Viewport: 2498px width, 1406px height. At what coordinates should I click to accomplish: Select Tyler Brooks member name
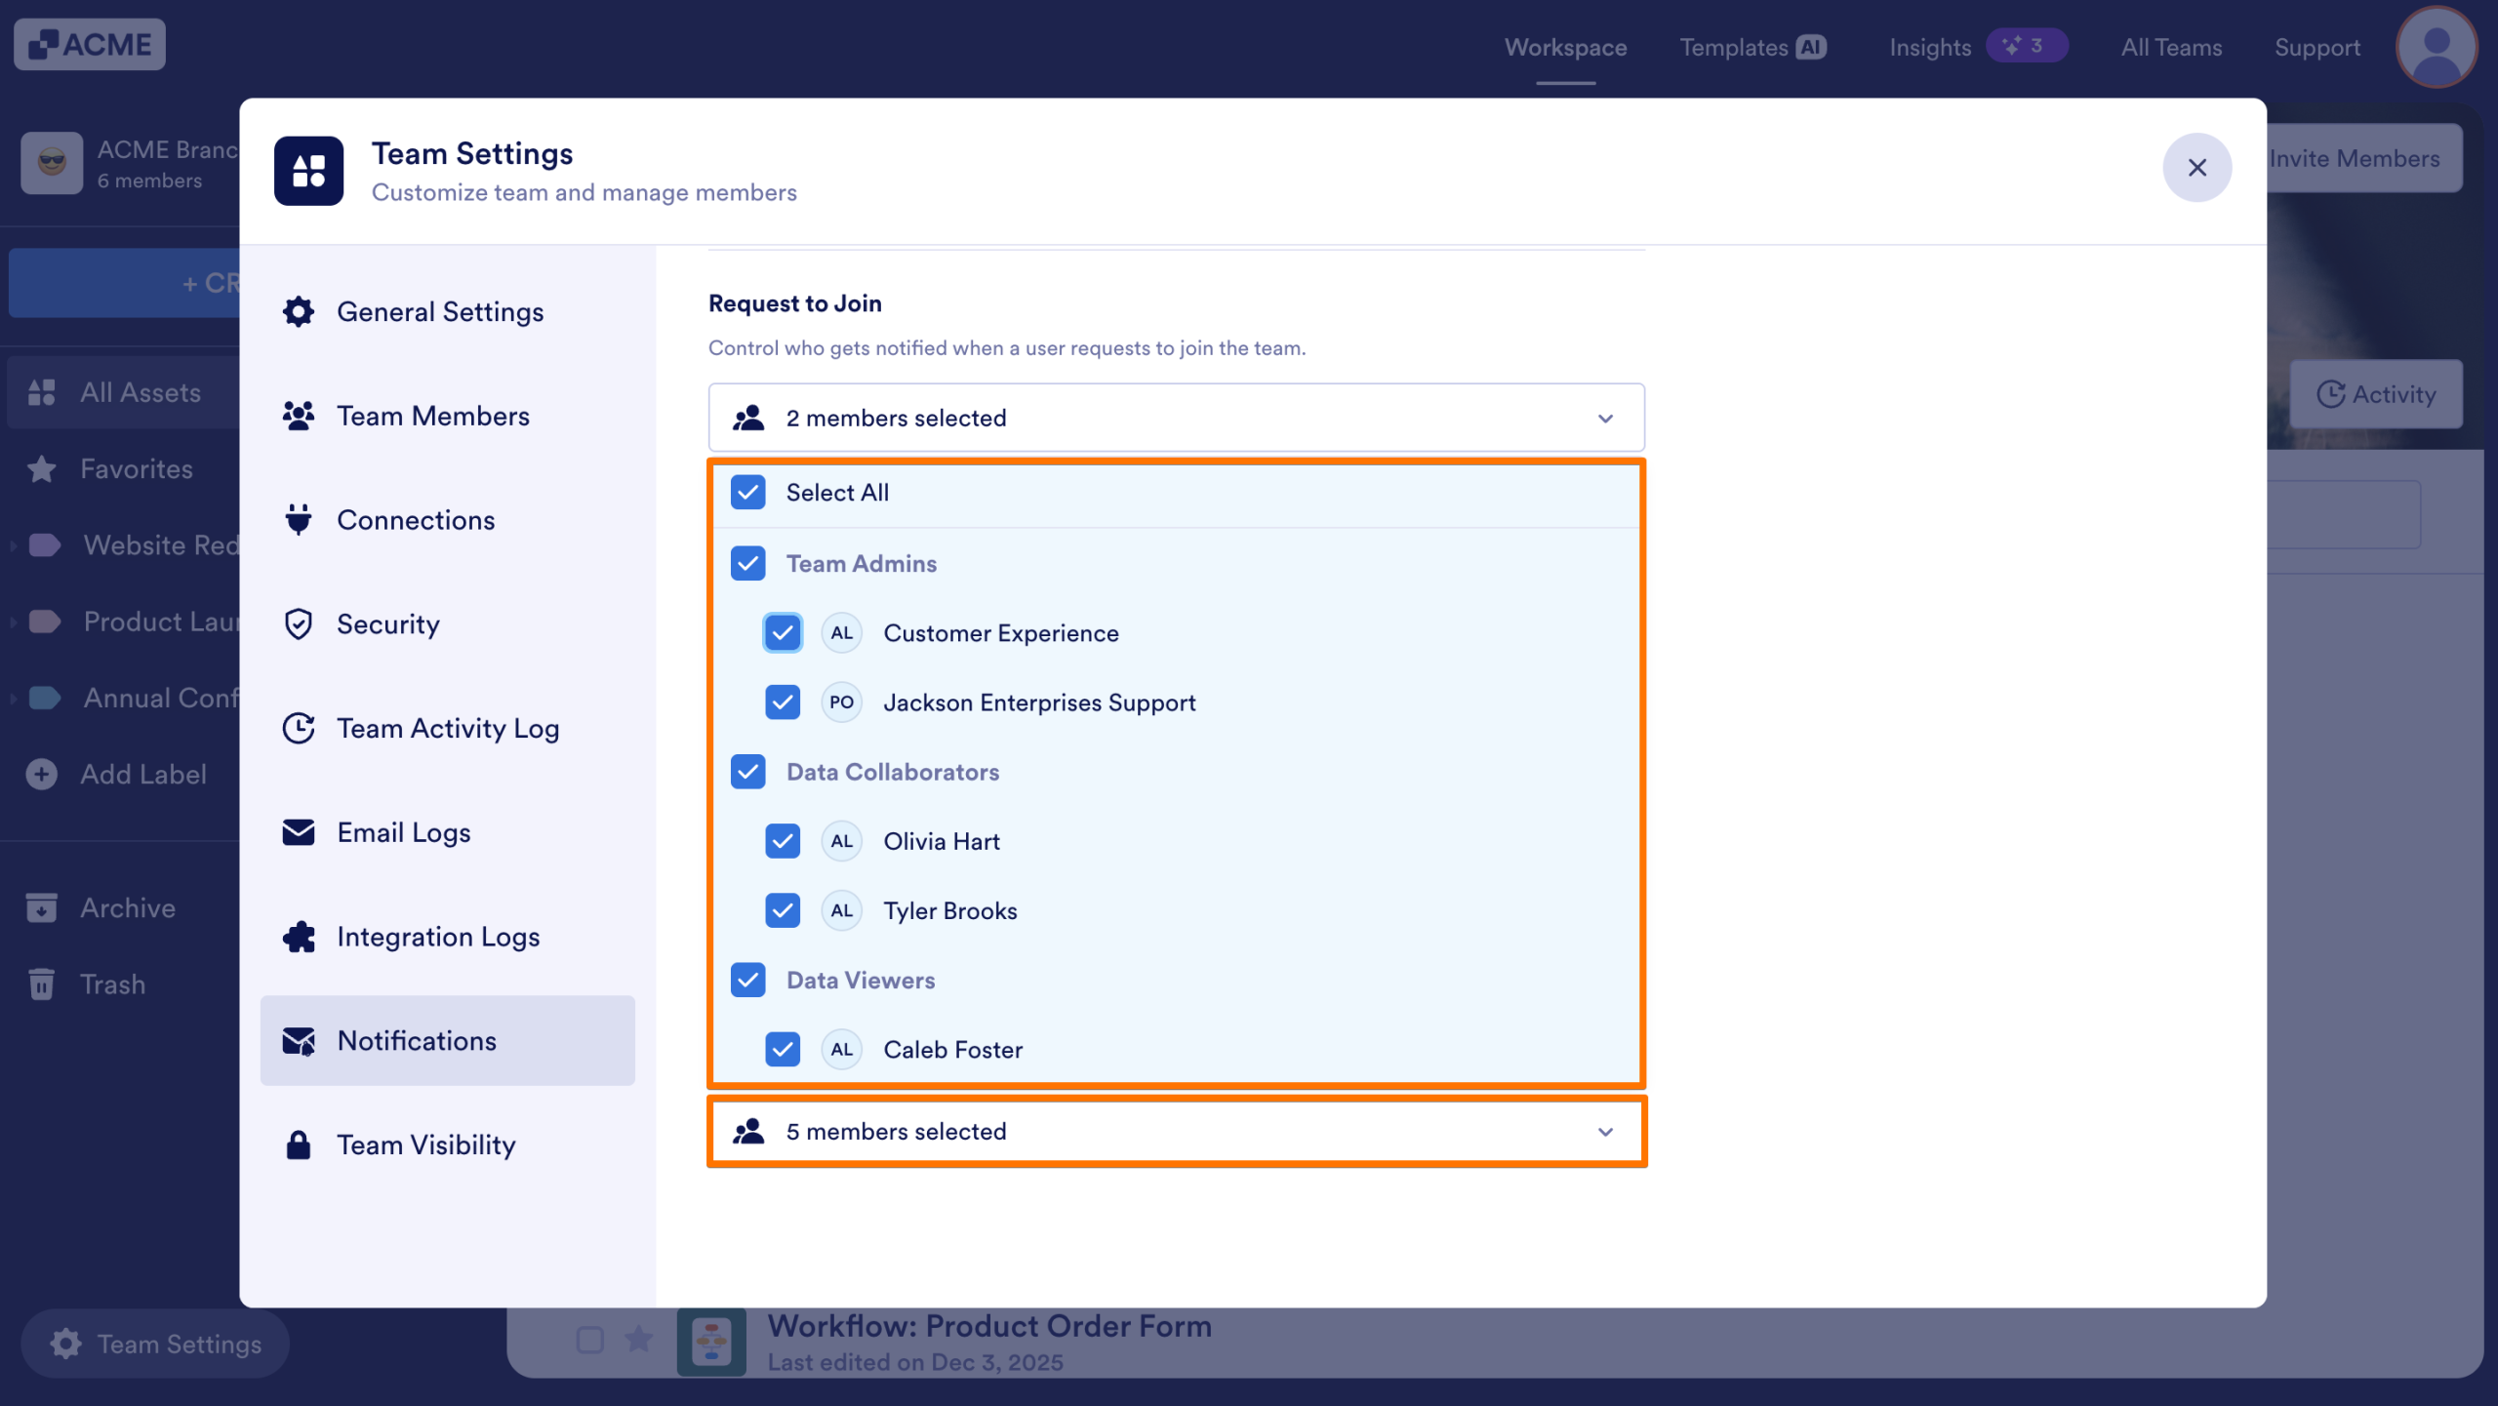950,911
